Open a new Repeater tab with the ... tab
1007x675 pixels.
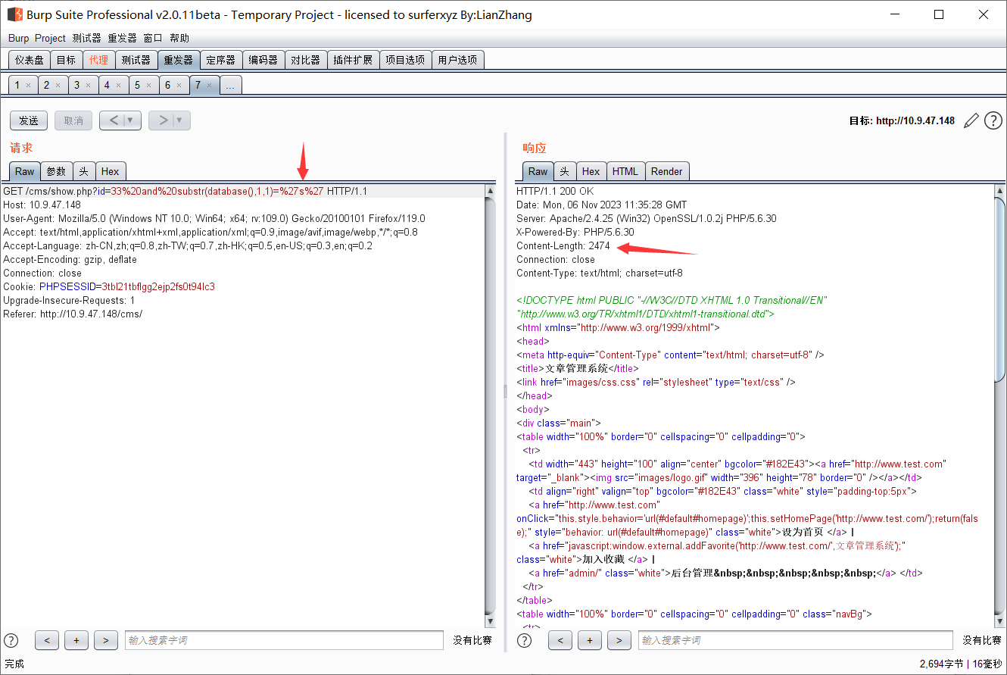230,85
